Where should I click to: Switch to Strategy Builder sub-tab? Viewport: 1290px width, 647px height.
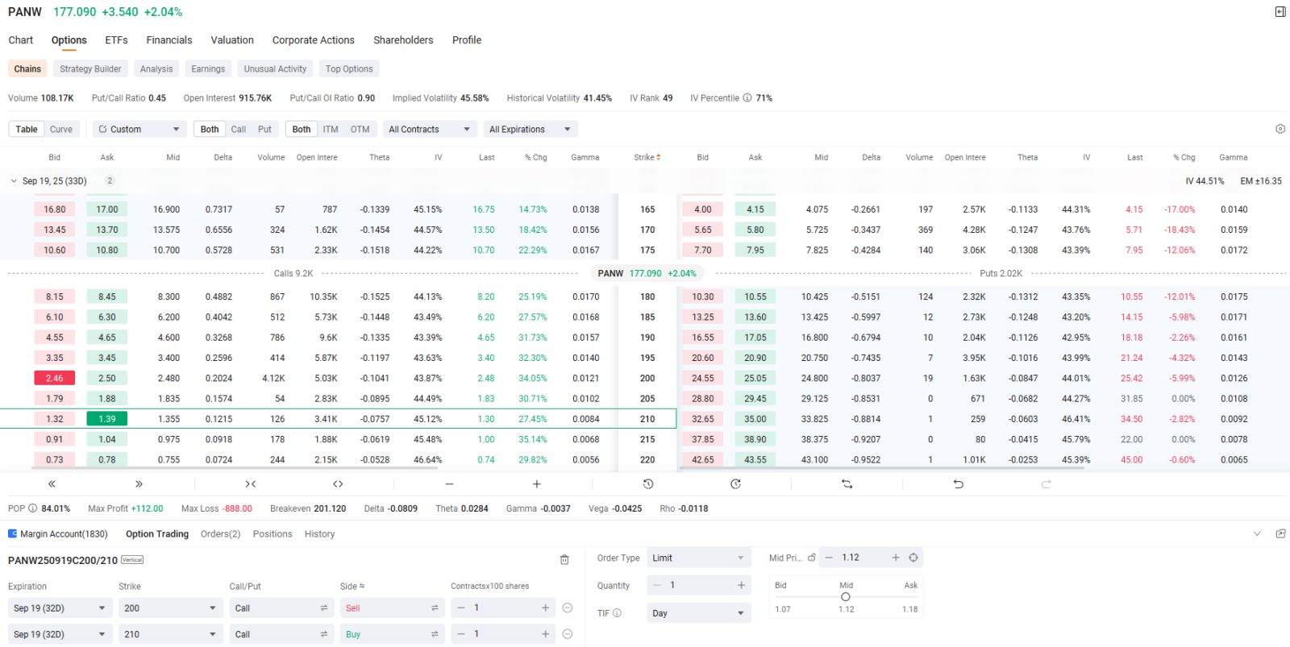[x=90, y=69]
